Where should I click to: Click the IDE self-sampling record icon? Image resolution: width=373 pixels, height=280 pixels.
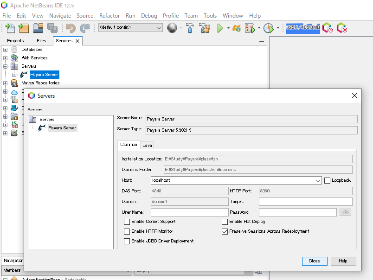click(x=342, y=28)
